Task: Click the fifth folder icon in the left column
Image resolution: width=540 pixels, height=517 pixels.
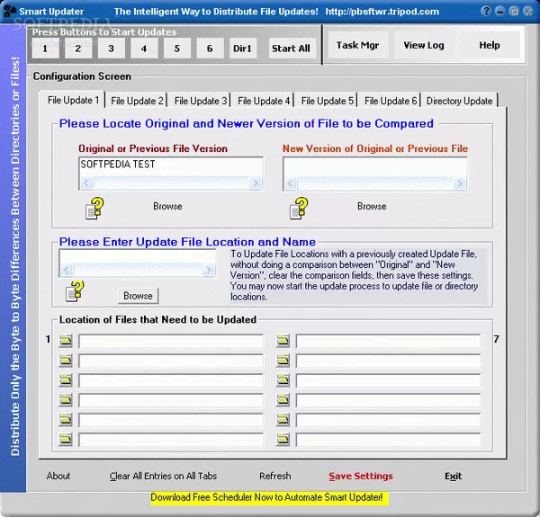Action: click(x=66, y=420)
